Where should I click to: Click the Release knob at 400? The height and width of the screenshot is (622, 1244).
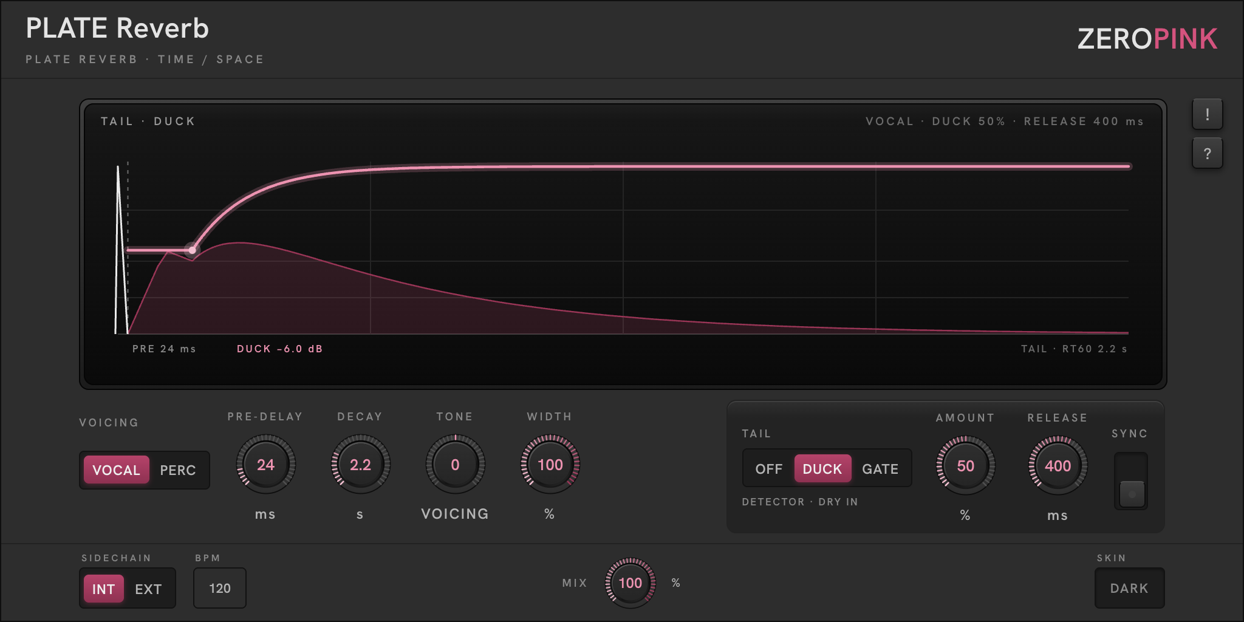pyautogui.click(x=1058, y=466)
